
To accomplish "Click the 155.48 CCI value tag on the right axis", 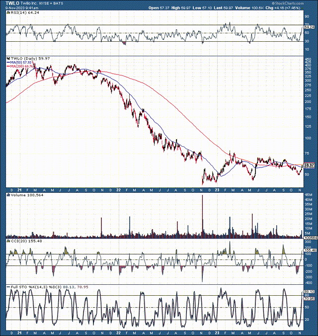I will coord(310,250).
